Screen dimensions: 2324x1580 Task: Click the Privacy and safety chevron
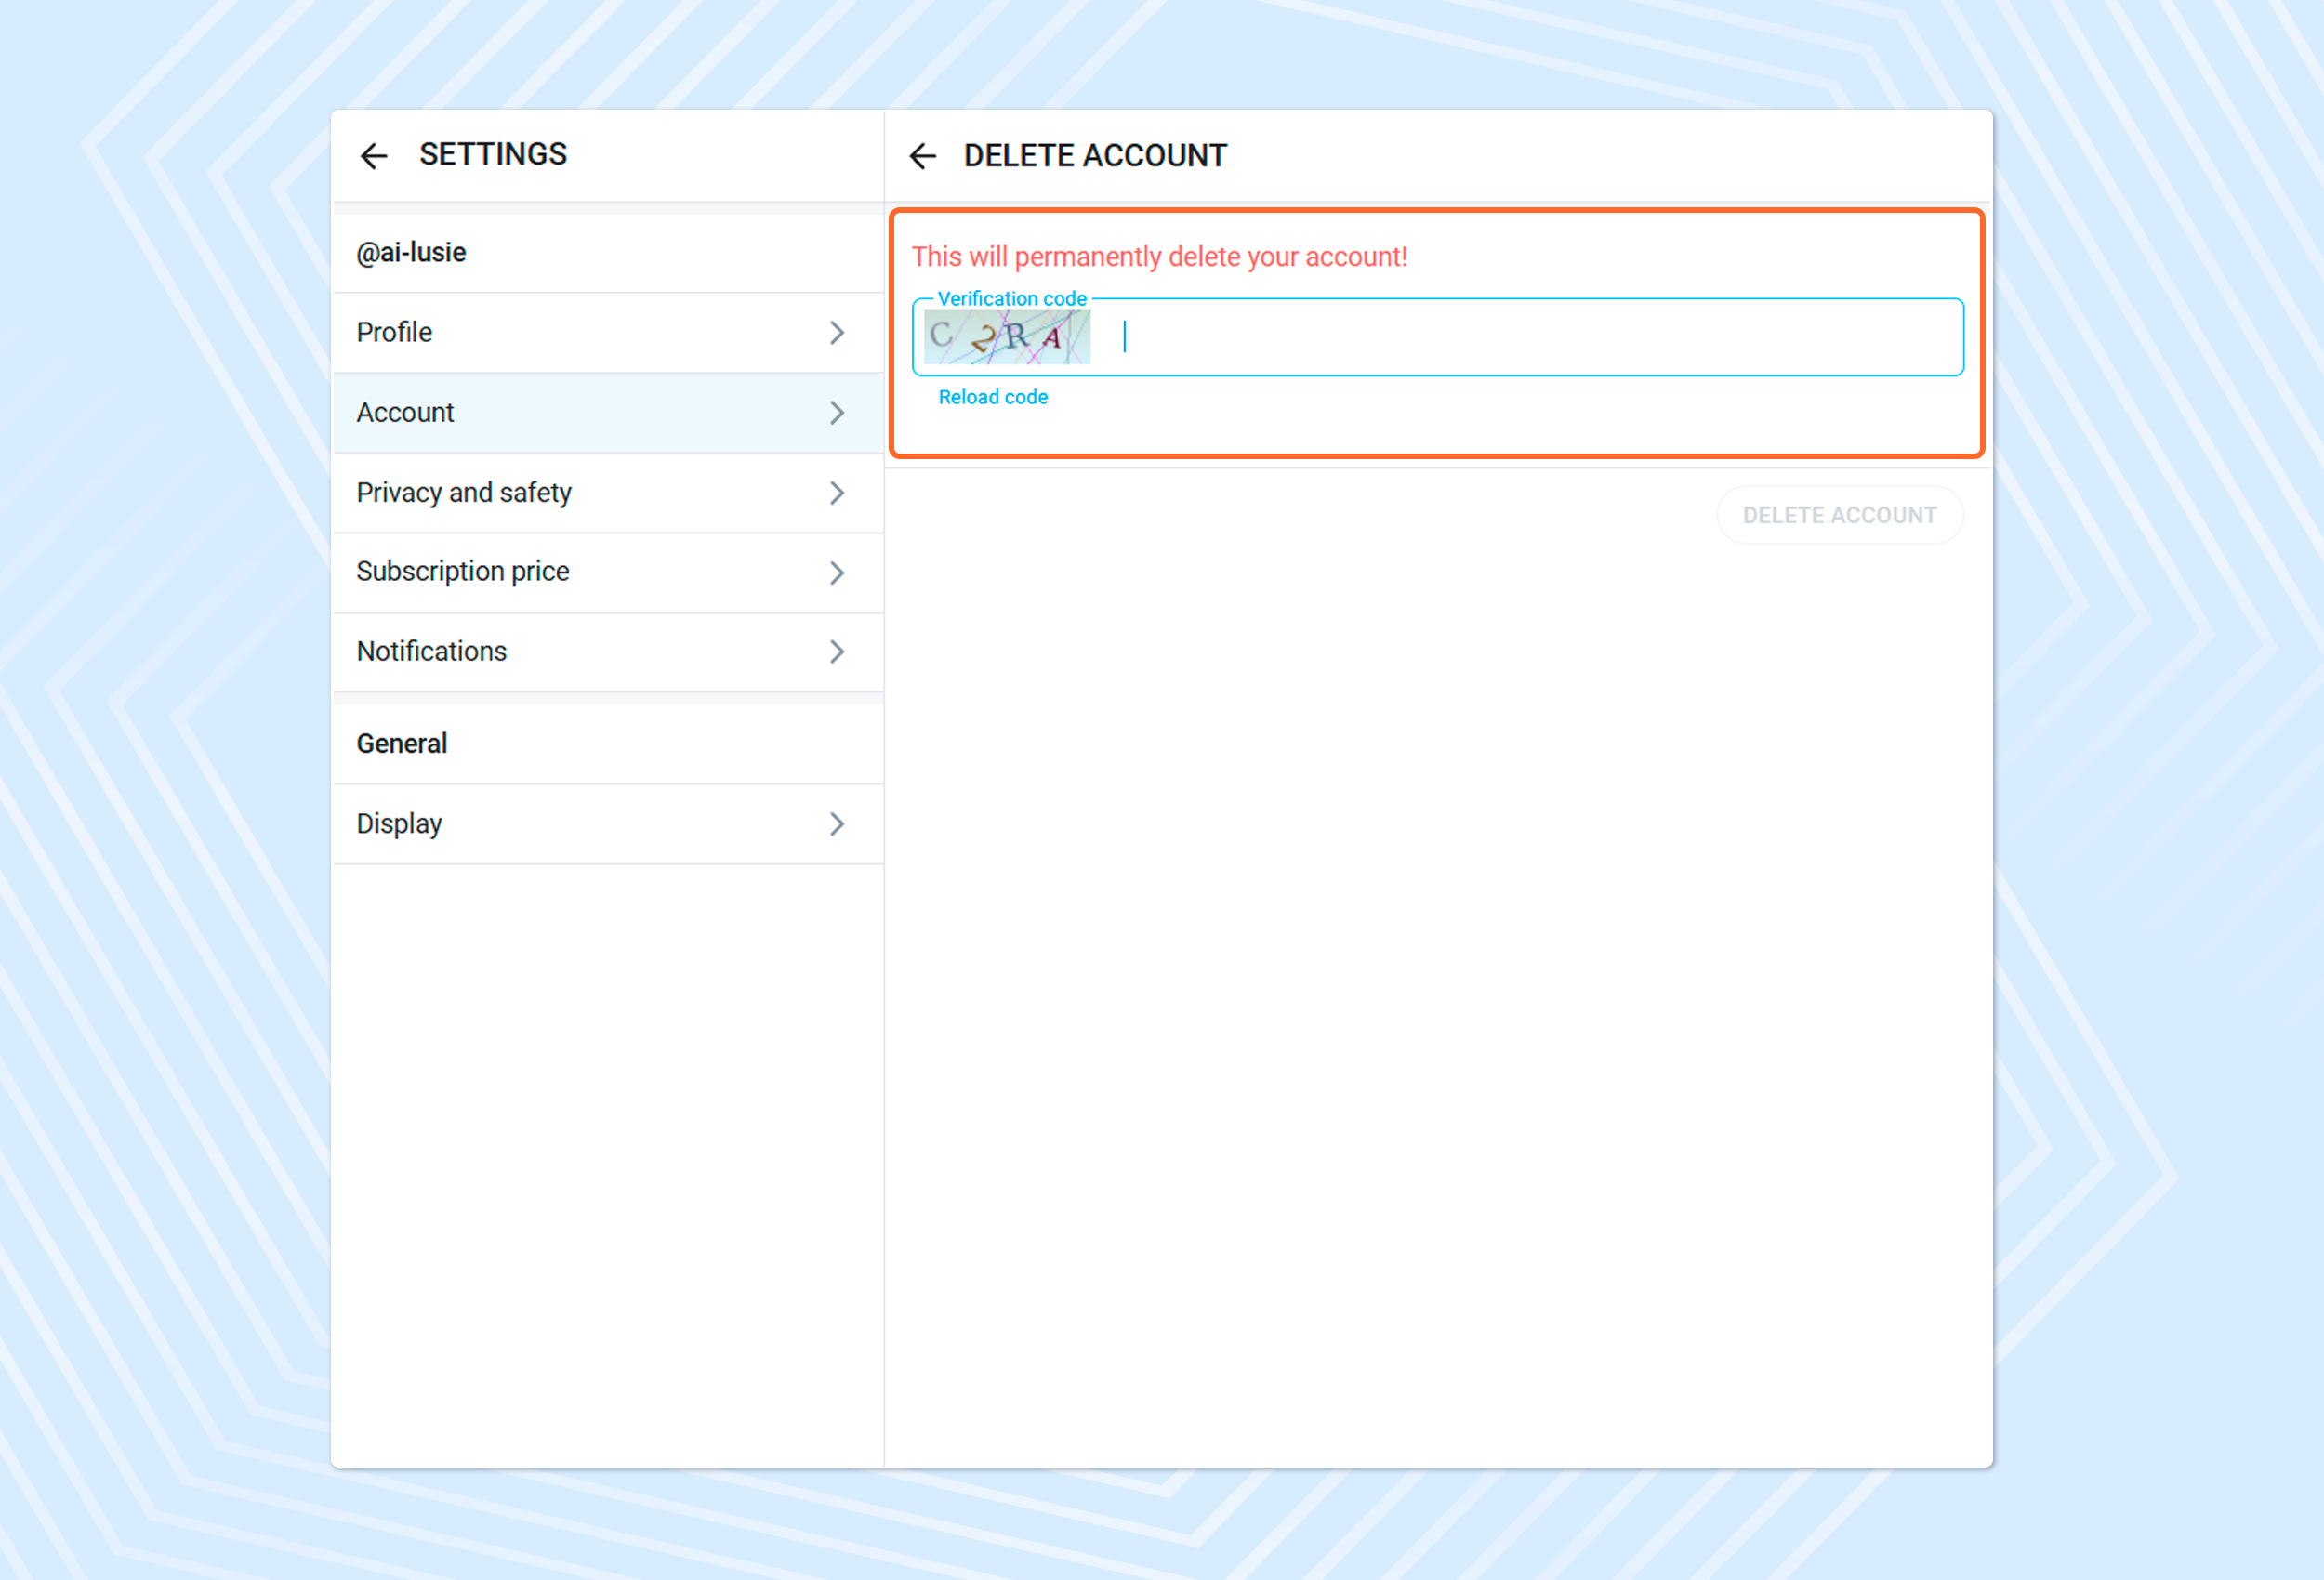pyautogui.click(x=837, y=493)
